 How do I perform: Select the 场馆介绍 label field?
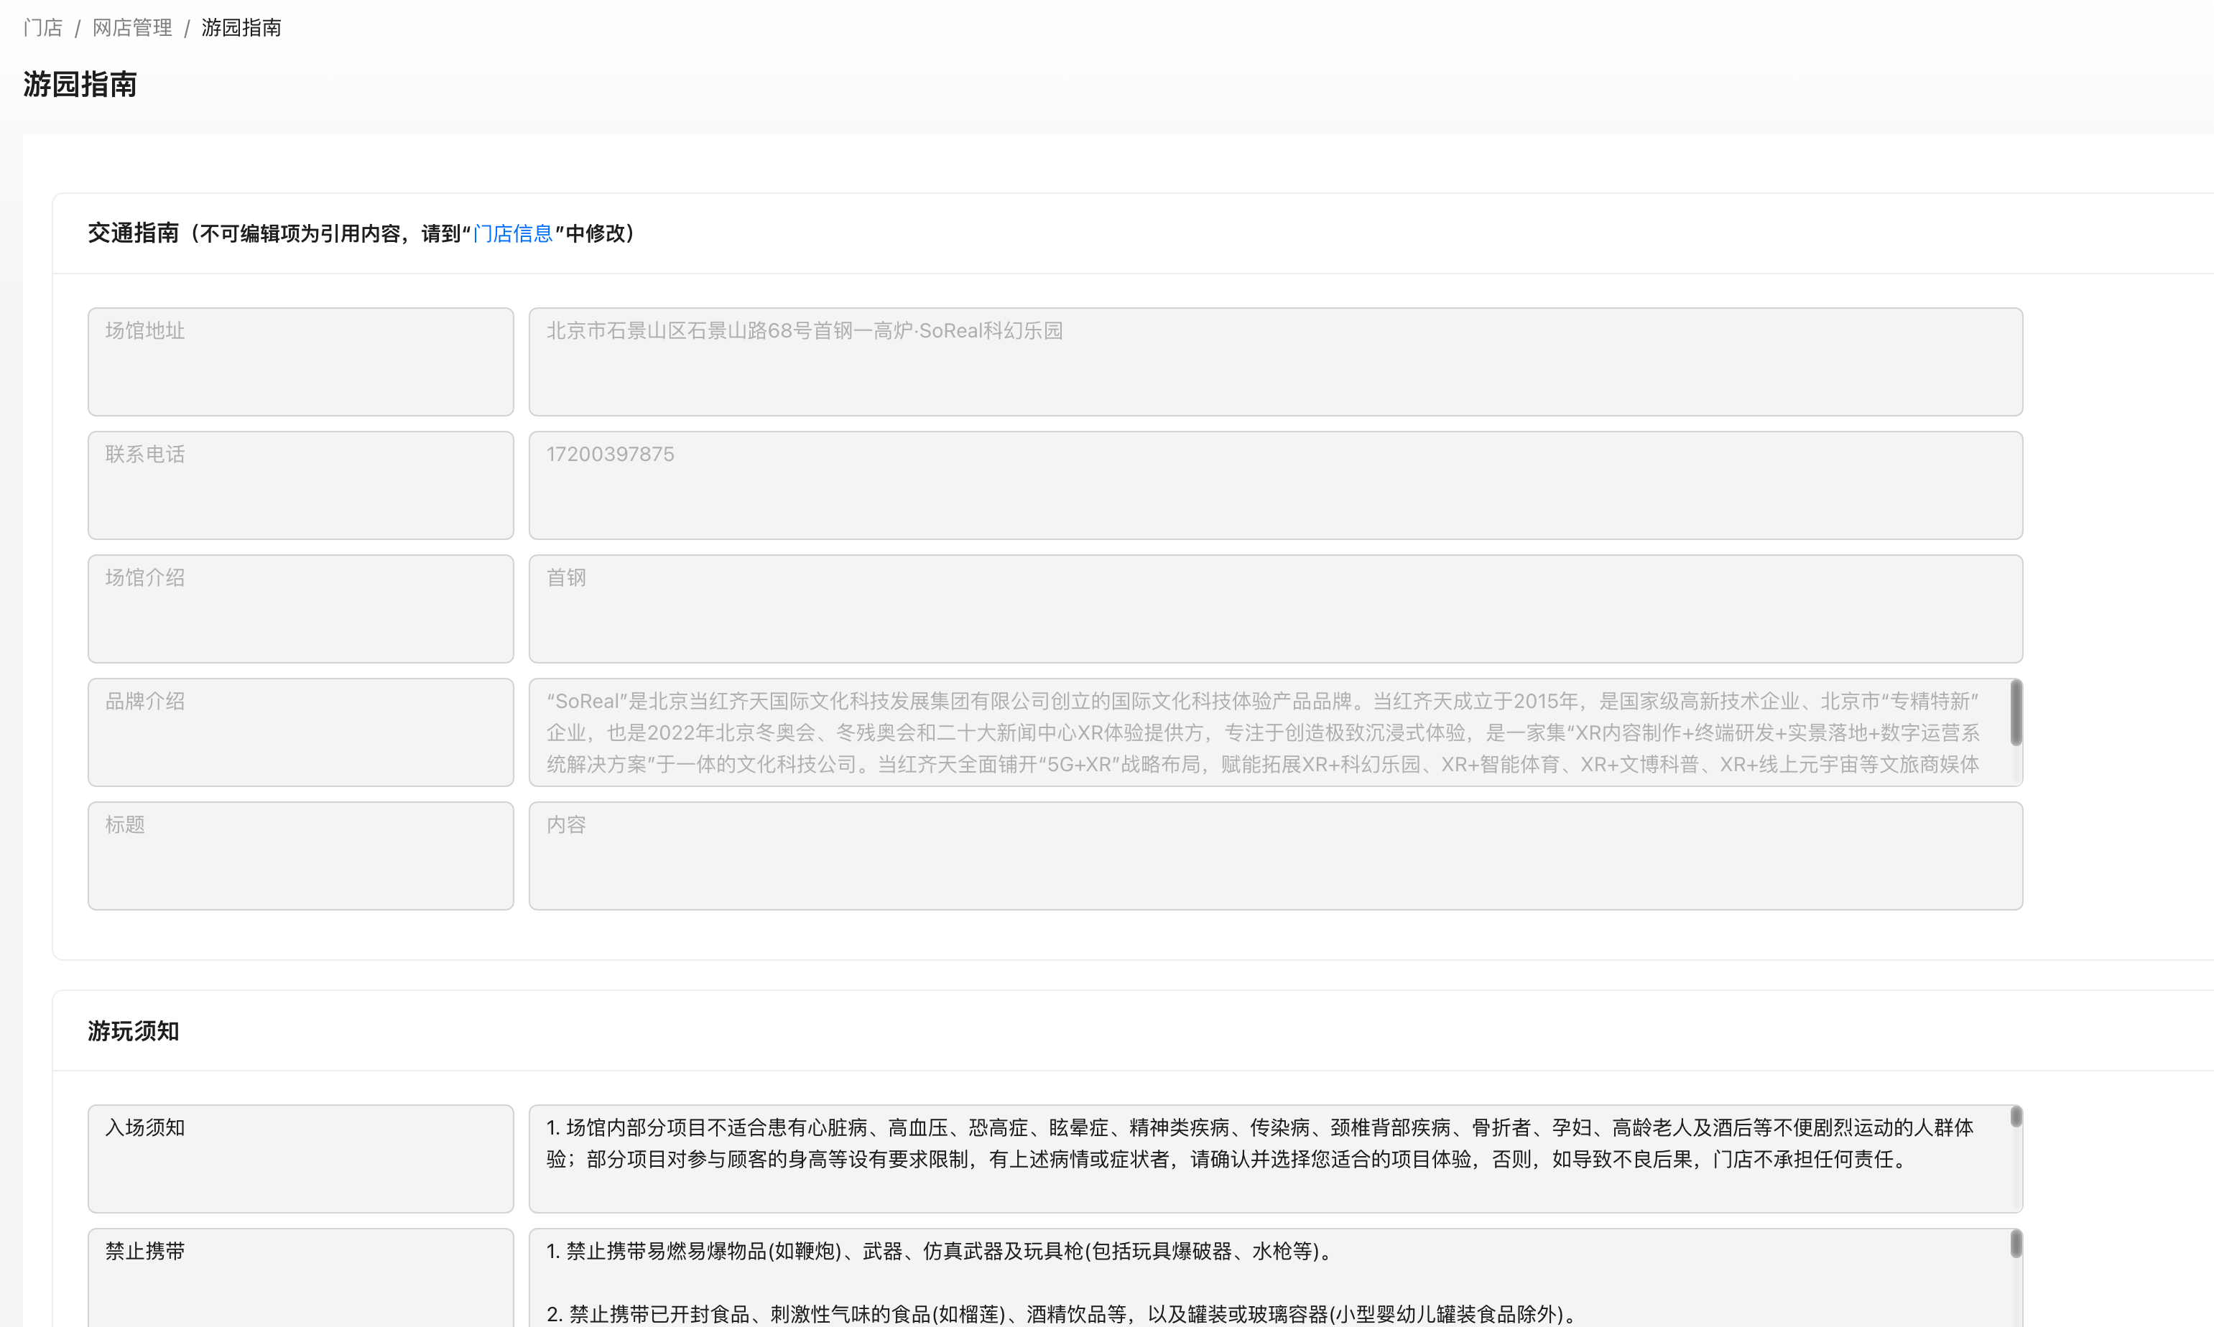[x=300, y=609]
